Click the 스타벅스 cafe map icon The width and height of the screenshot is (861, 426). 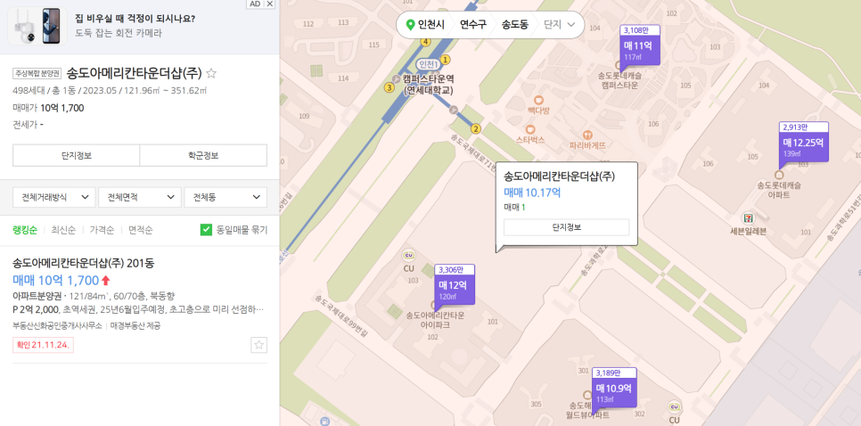click(530, 129)
